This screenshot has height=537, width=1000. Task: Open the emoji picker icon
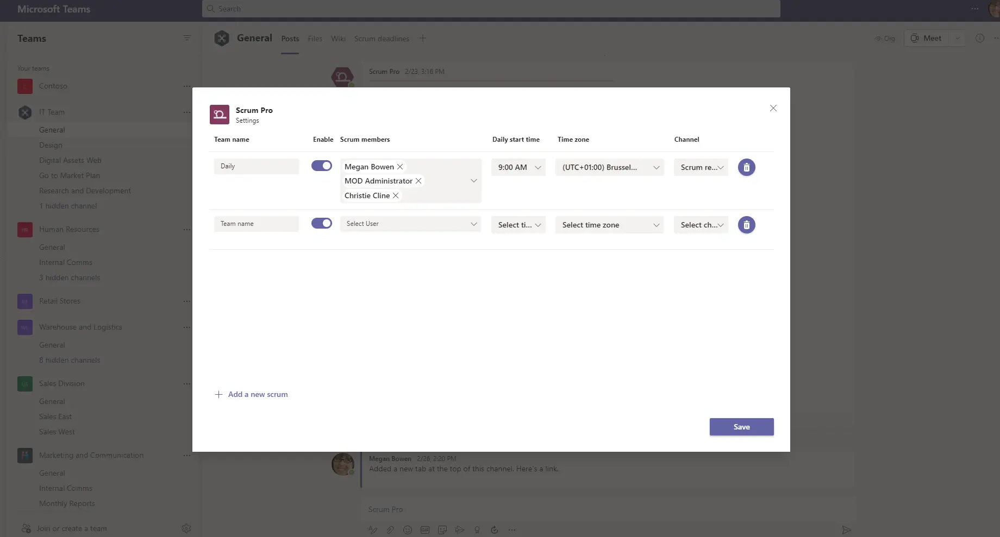point(408,530)
